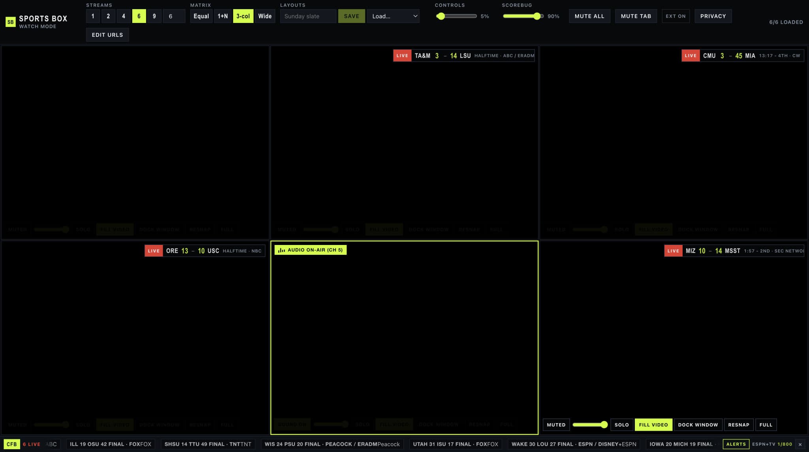Click RESNAP on the MIZ vs MSST tile
Viewport: 809px width, 452px height.
[739, 425]
